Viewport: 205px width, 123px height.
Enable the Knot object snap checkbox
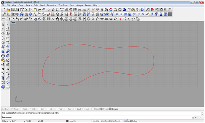click(84, 109)
